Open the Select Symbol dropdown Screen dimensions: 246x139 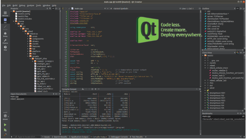pyautogui.click(x=180, y=9)
